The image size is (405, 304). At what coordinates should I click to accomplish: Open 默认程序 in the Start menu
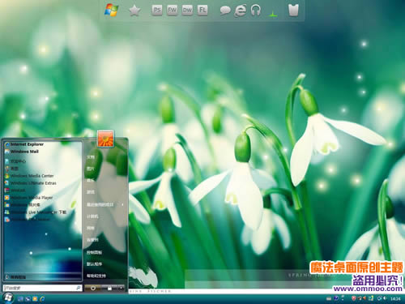[94, 264]
